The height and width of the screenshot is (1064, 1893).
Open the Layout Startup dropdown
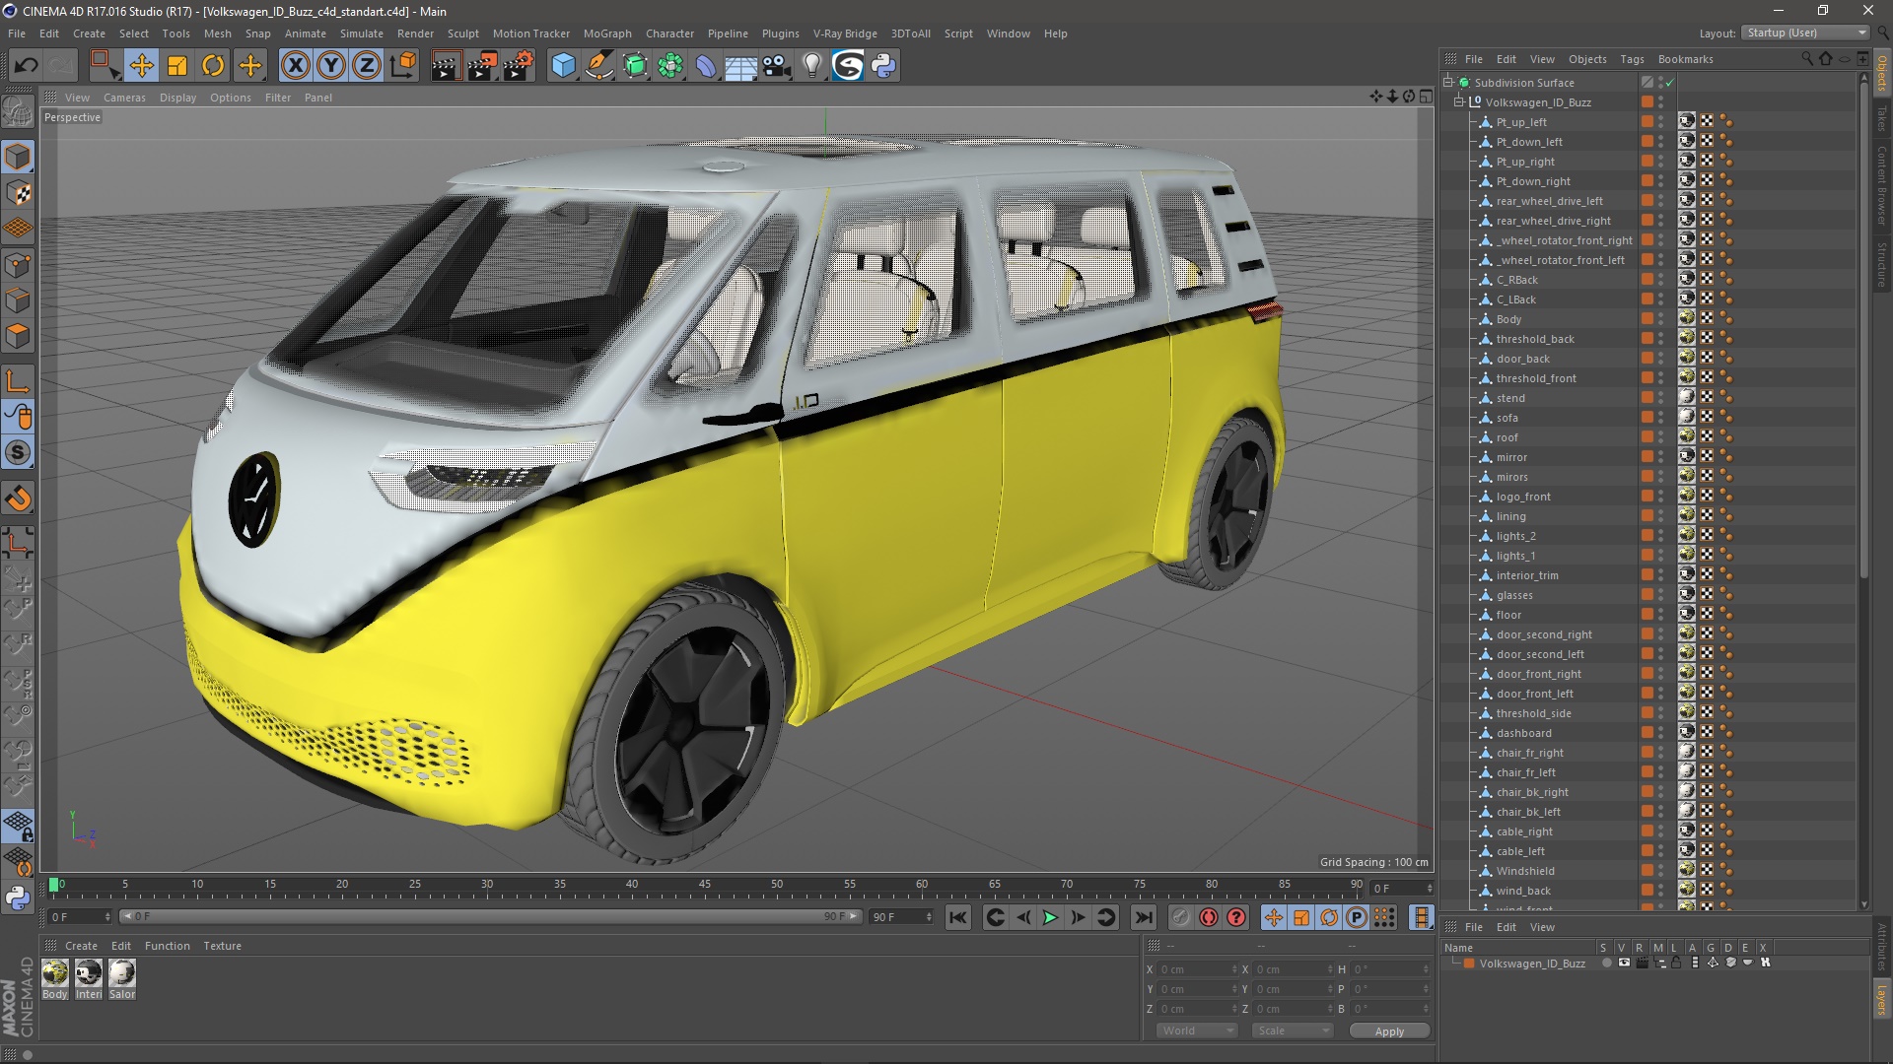1806,33
